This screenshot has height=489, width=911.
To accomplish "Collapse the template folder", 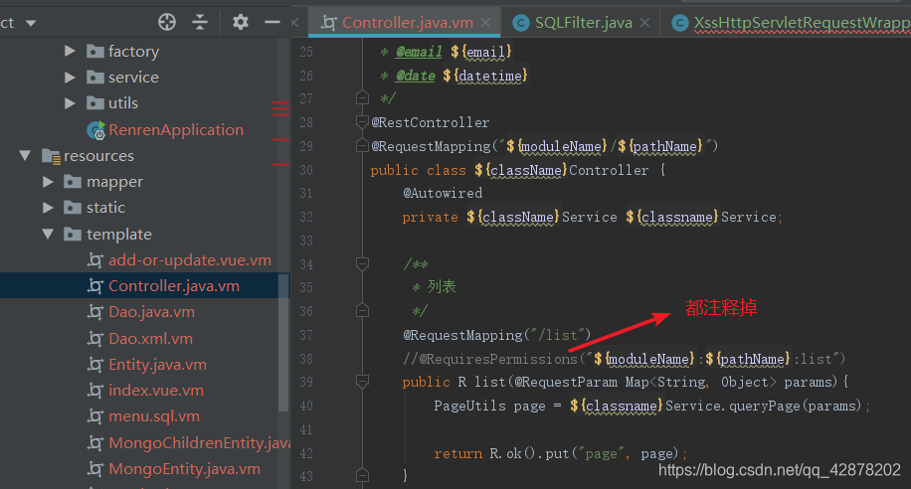I will pyautogui.click(x=48, y=234).
